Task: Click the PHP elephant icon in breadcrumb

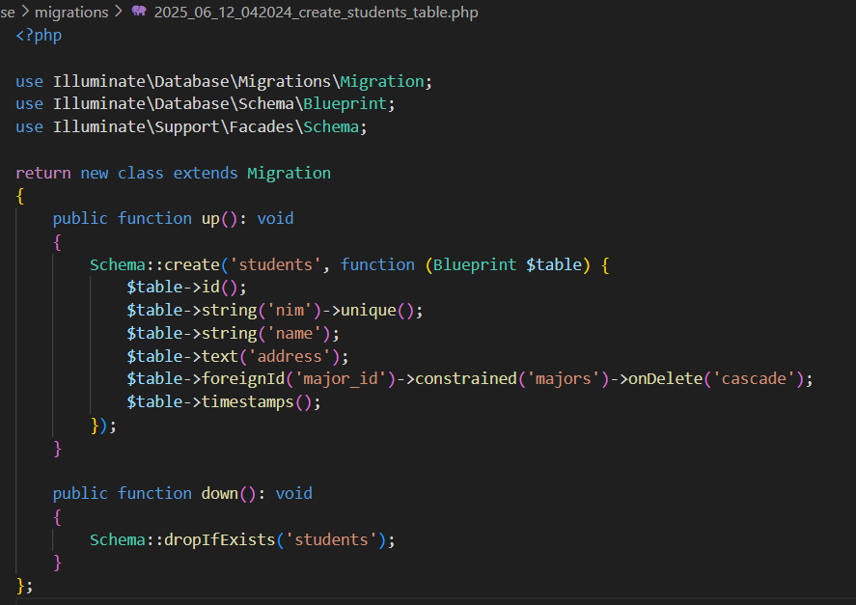Action: coord(139,12)
